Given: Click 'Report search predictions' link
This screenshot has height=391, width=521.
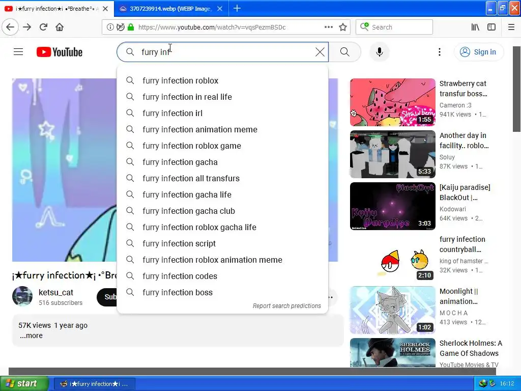Looking at the screenshot, I should tap(287, 306).
